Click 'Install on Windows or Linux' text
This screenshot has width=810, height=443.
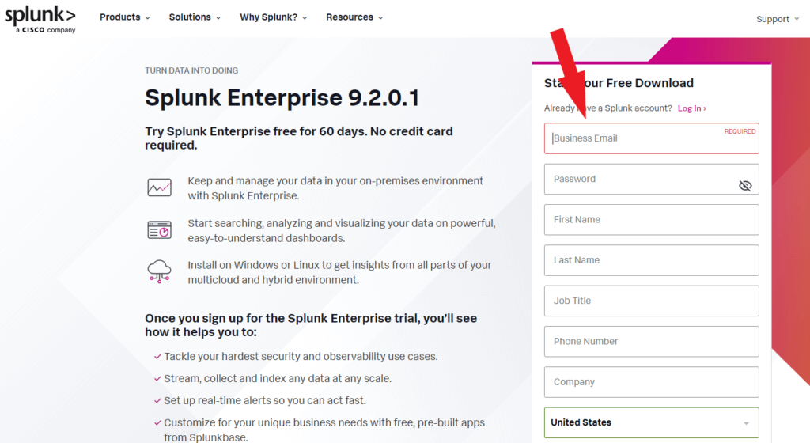(x=339, y=272)
